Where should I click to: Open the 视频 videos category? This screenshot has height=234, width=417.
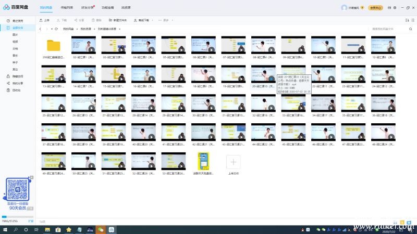(15, 42)
